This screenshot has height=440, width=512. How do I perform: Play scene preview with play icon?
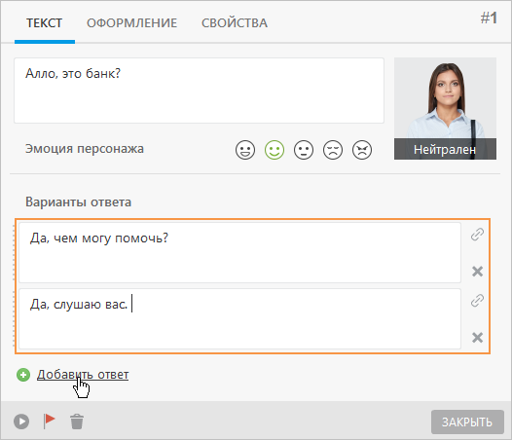click(21, 422)
